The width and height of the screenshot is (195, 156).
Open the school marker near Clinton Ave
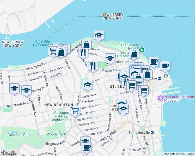coord(14,89)
